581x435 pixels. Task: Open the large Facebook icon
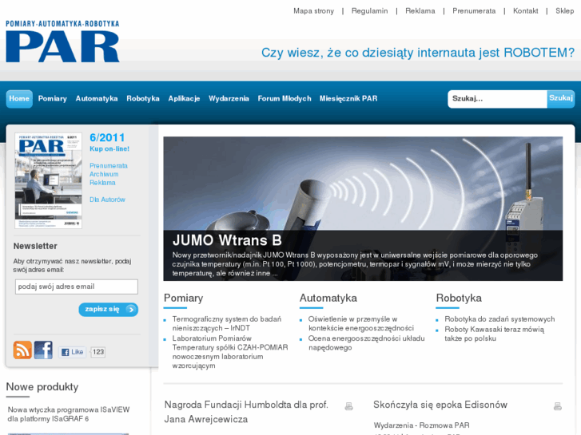43,350
